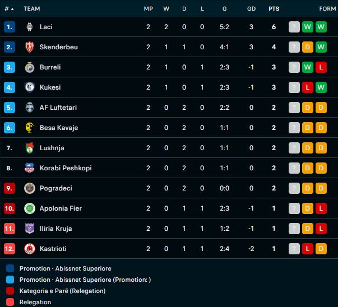Click the dark blue Promotion legend swatch
This screenshot has height=307, width=338.
[x=10, y=268]
